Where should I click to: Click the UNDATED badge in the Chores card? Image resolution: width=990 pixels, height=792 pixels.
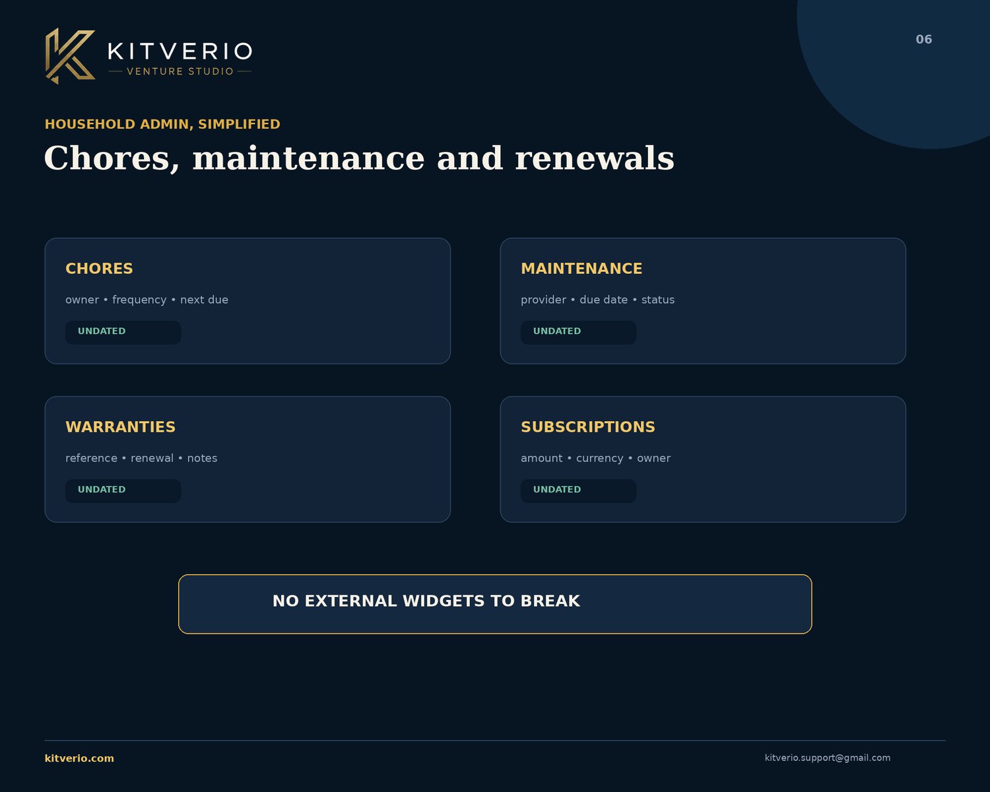pos(123,332)
